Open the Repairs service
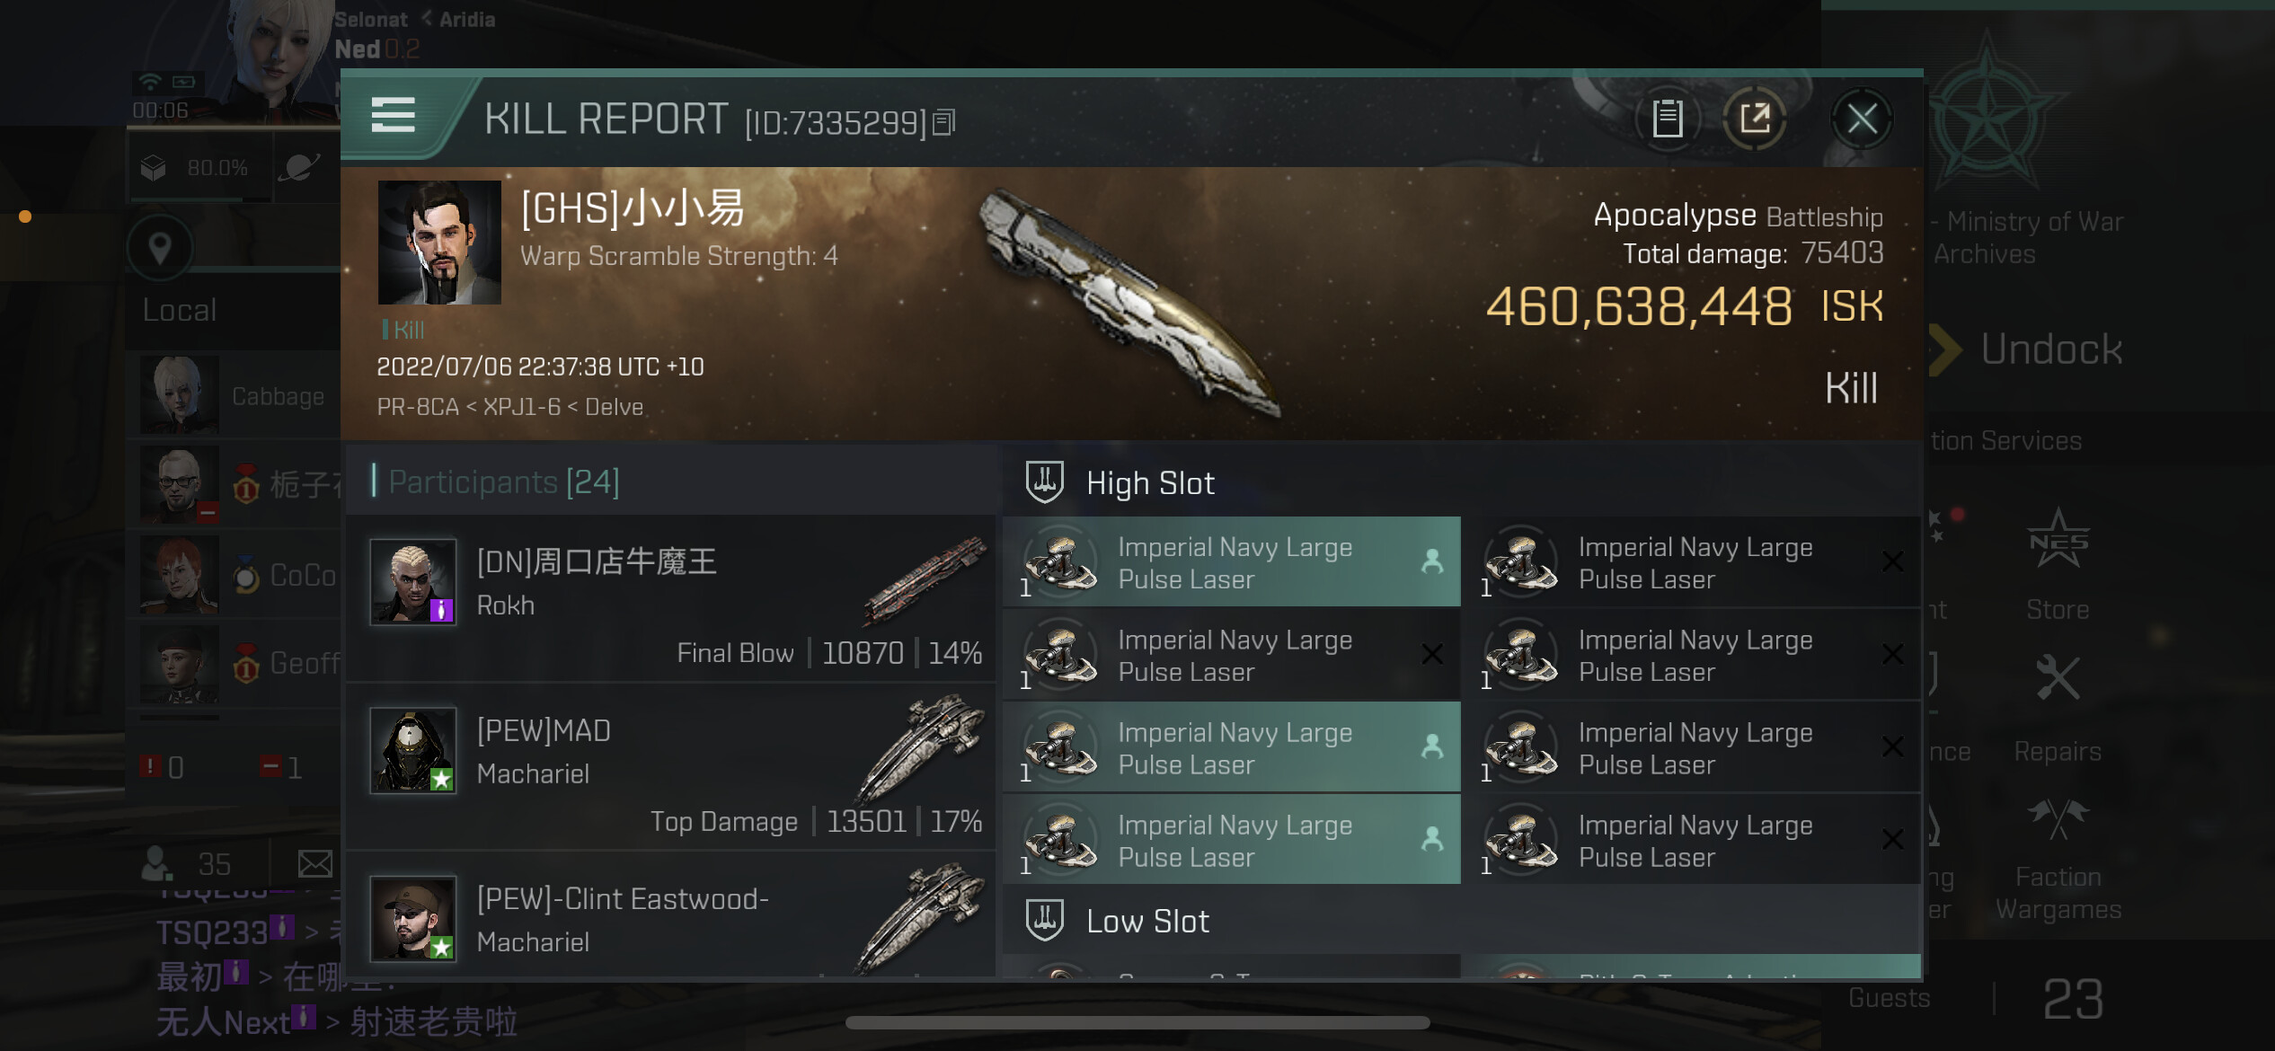 (x=2058, y=710)
